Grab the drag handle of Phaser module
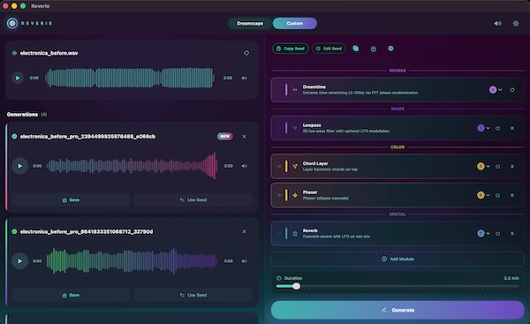The width and height of the screenshot is (530, 324). click(x=279, y=195)
